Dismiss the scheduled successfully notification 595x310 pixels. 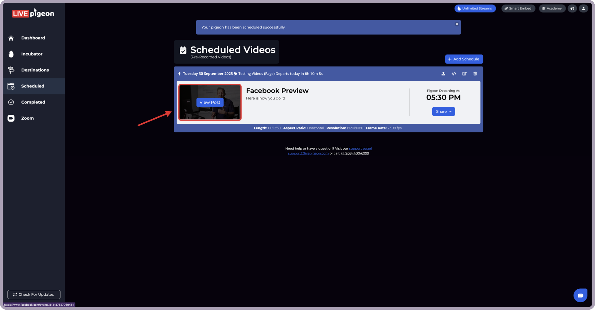coord(457,24)
